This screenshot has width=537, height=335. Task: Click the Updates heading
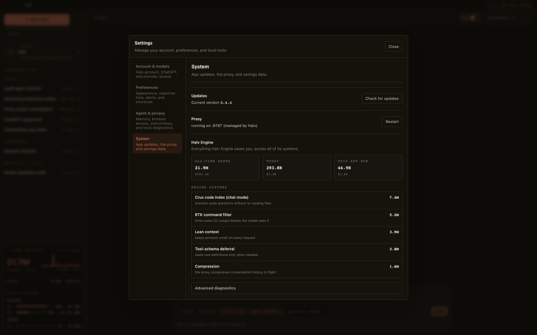pos(199,95)
